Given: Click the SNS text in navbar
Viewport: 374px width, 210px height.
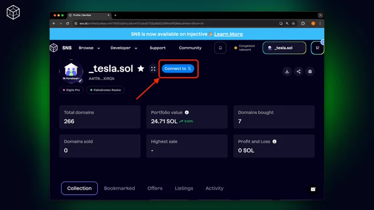Looking at the screenshot, I should [x=67, y=48].
